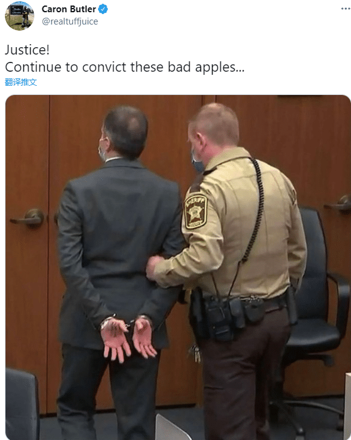Open Caron Butler's profile avatar
This screenshot has height=440, width=351.
coord(20,16)
